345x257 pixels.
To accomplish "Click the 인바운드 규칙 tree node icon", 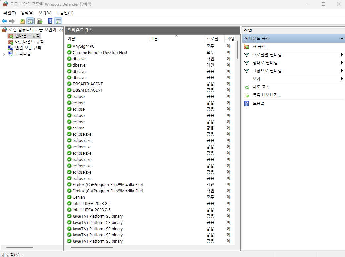I will [11, 36].
